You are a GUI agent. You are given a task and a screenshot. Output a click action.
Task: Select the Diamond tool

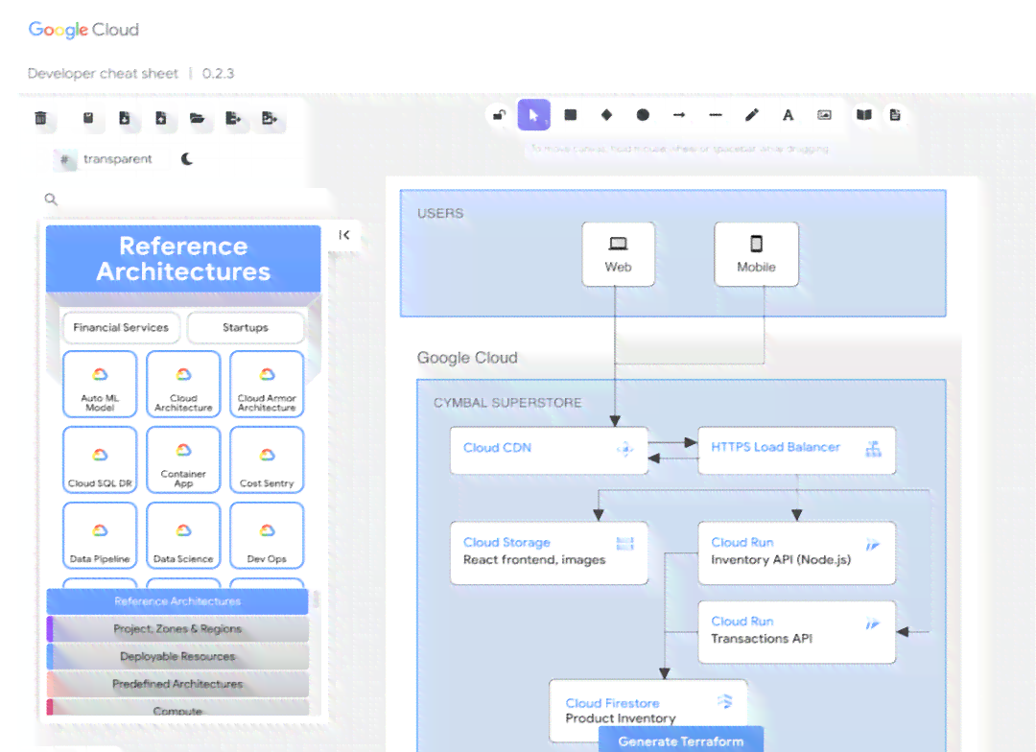pyautogui.click(x=606, y=115)
